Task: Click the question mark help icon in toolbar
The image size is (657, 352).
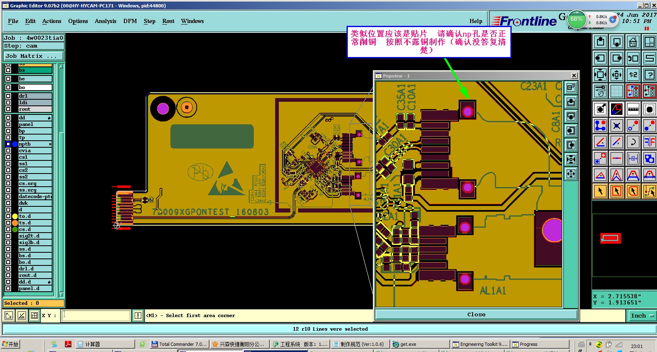Action: coord(650,75)
